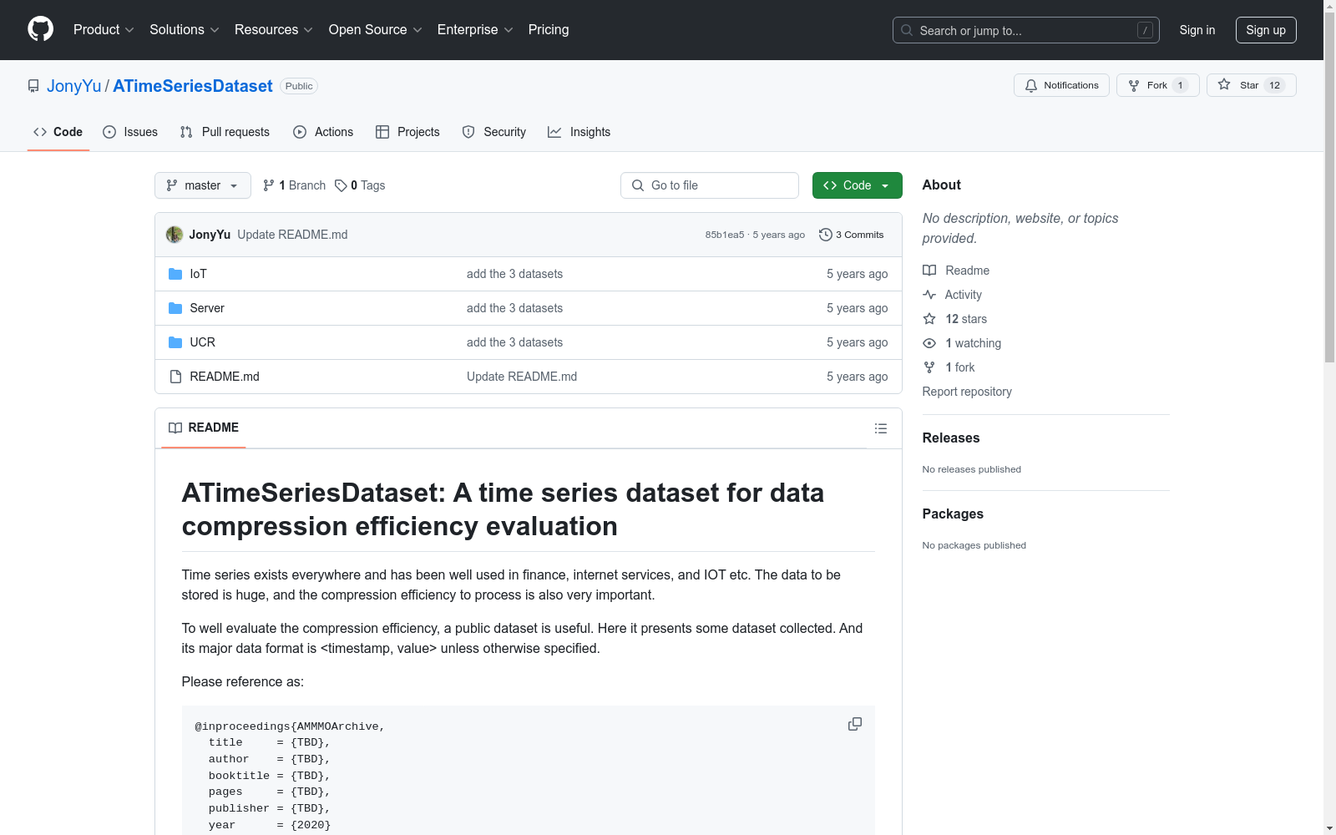Expand the Open Source menu

pyautogui.click(x=376, y=29)
